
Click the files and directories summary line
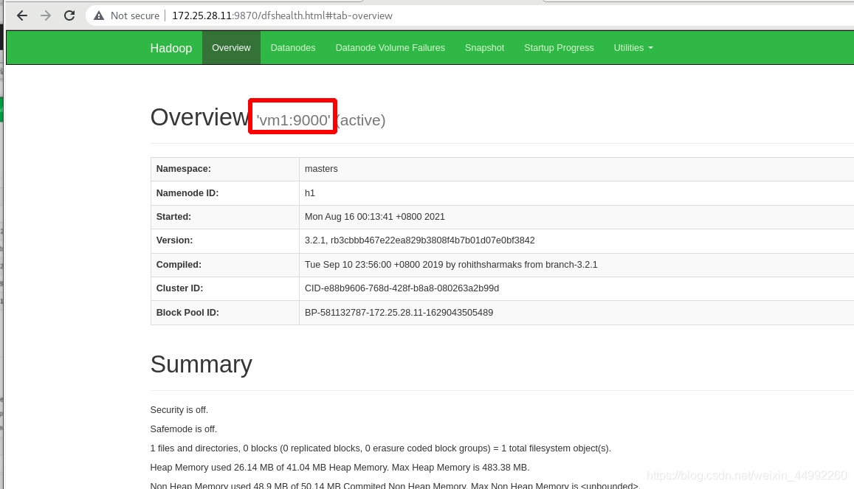[x=381, y=448]
